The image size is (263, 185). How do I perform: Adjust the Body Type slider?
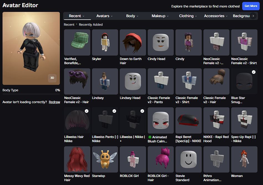tap(31, 94)
